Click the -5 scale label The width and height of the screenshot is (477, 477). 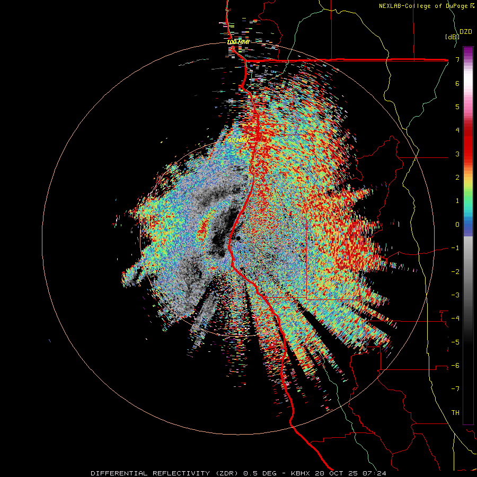pyautogui.click(x=455, y=342)
